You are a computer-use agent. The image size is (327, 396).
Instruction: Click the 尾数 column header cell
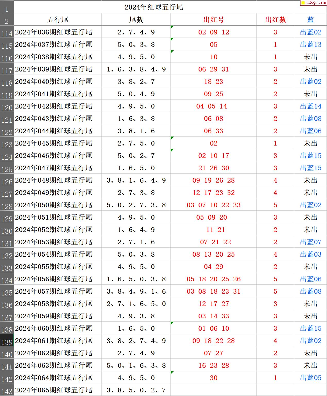coord(136,20)
